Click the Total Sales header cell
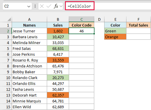Viewport: 151px width, 110px height. click(138, 25)
